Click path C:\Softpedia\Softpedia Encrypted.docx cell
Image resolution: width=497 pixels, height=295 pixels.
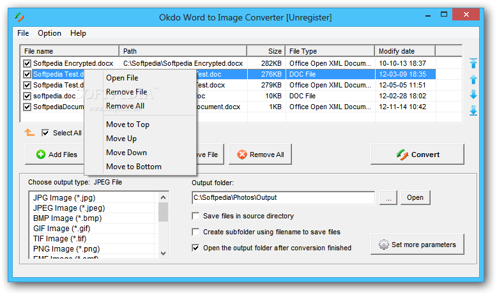[x=183, y=63]
